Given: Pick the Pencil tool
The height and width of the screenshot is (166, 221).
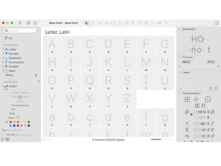Looking at the screenshot, I should (x=107, y=23).
